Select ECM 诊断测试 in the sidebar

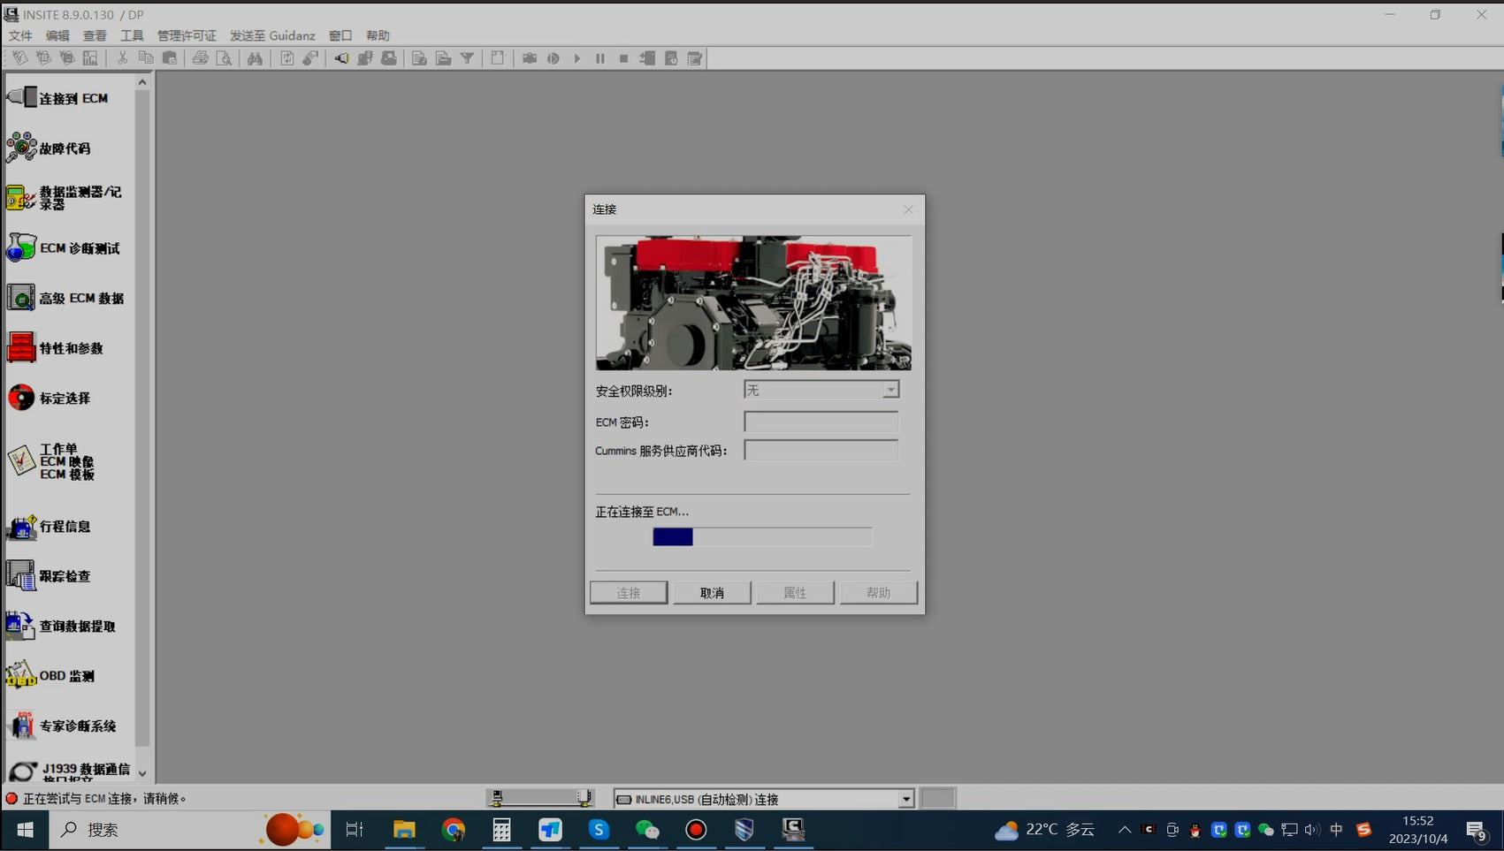[x=23, y=247]
